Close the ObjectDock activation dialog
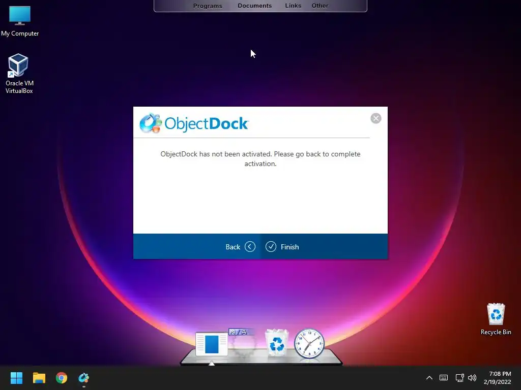This screenshot has height=390, width=521. pyautogui.click(x=376, y=118)
